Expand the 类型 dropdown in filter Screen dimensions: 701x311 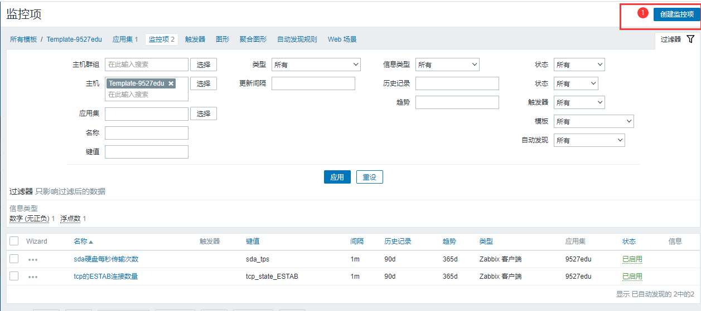pyautogui.click(x=316, y=65)
